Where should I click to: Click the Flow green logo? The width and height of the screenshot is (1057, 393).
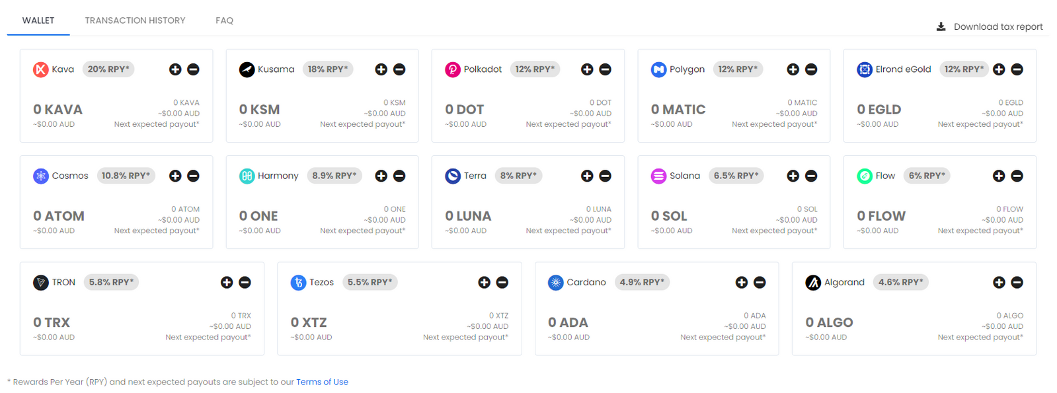pos(865,176)
